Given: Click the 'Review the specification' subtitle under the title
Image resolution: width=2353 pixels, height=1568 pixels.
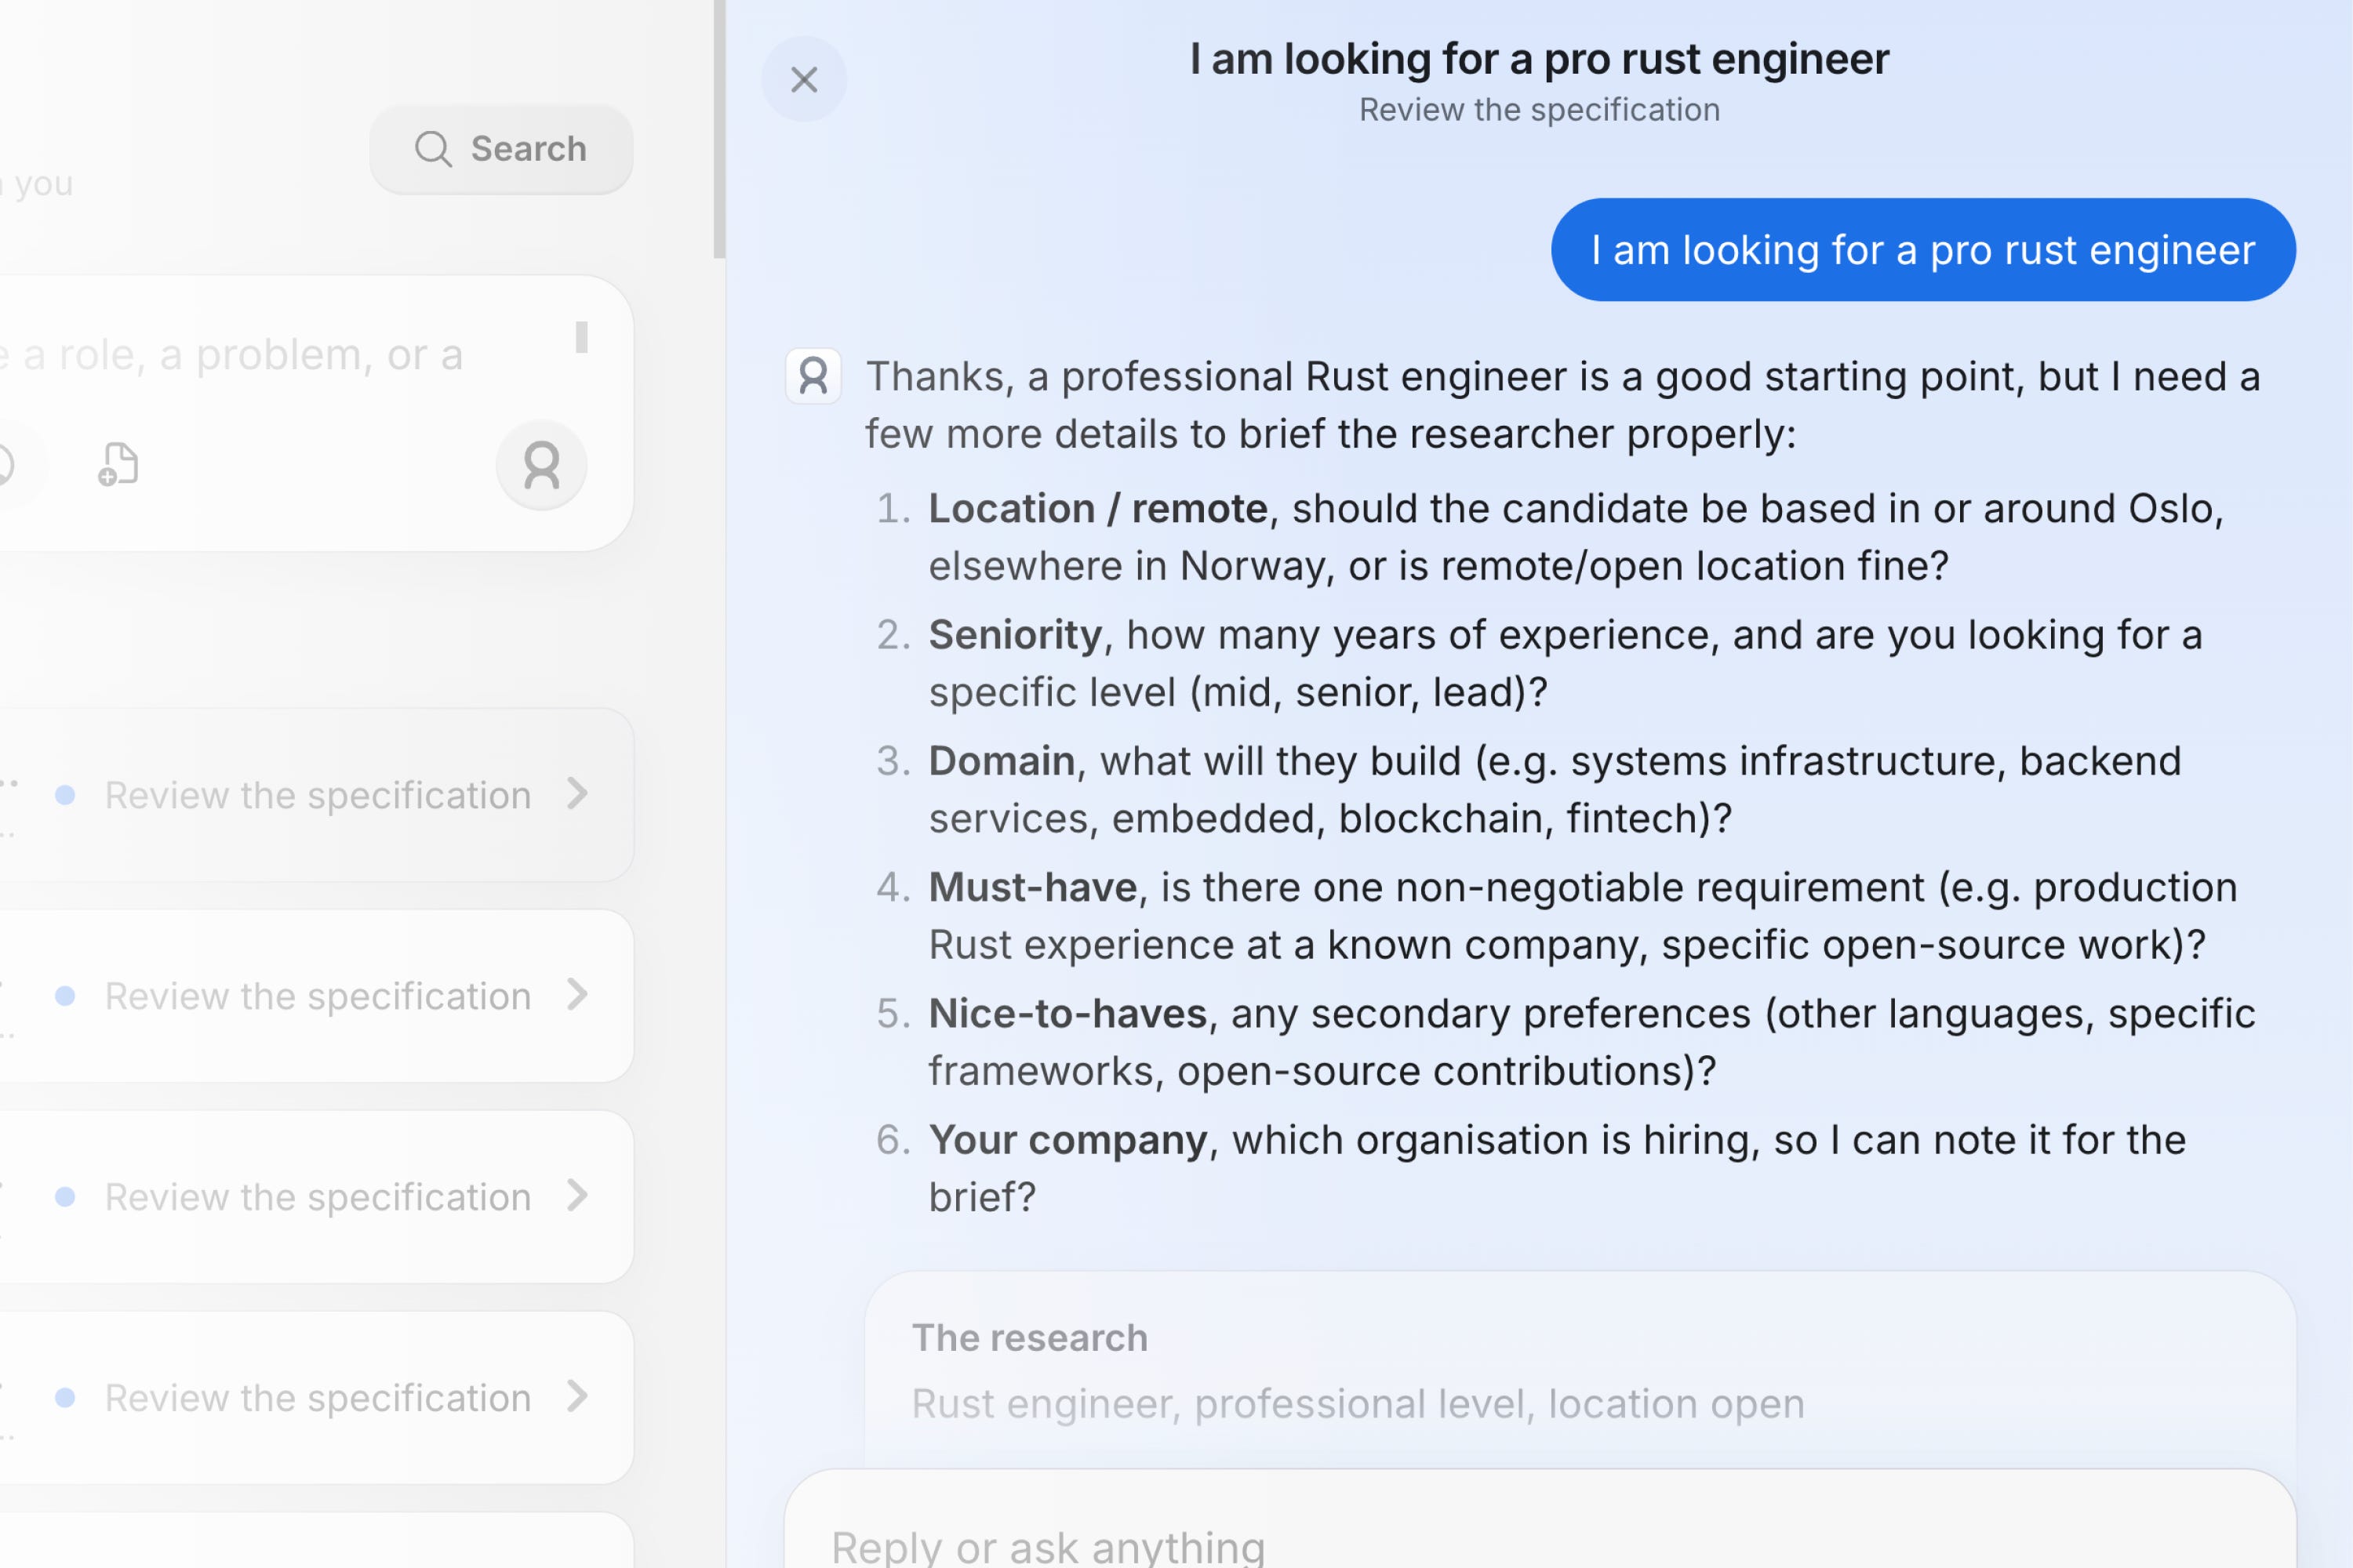Looking at the screenshot, I should 1539,110.
